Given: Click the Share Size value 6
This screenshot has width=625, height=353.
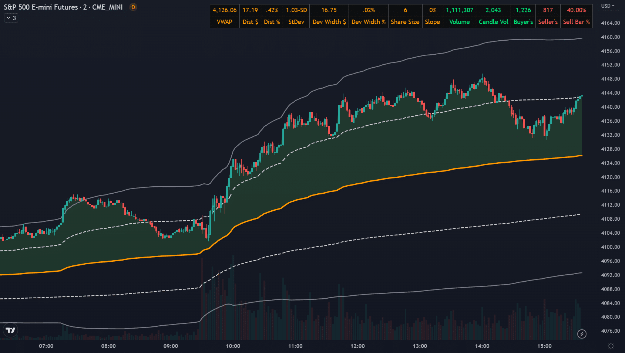Looking at the screenshot, I should [405, 10].
